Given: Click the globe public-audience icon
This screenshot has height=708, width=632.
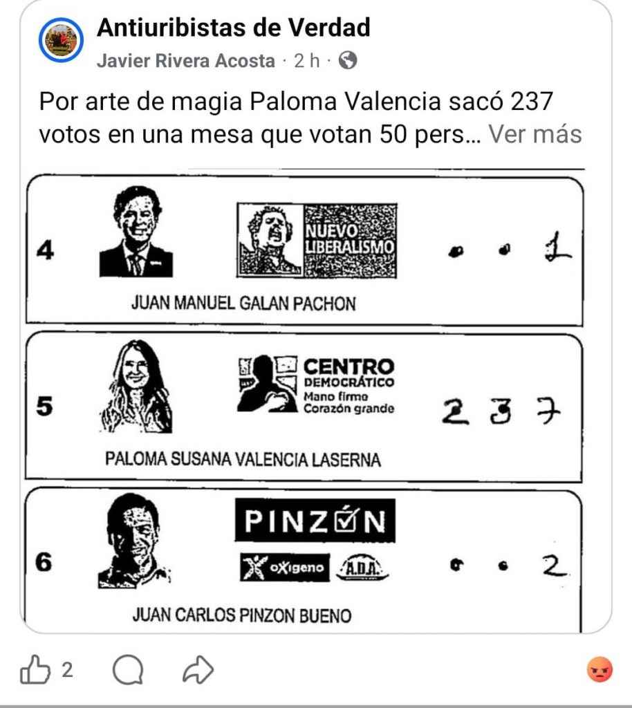Looking at the screenshot, I should (x=348, y=61).
